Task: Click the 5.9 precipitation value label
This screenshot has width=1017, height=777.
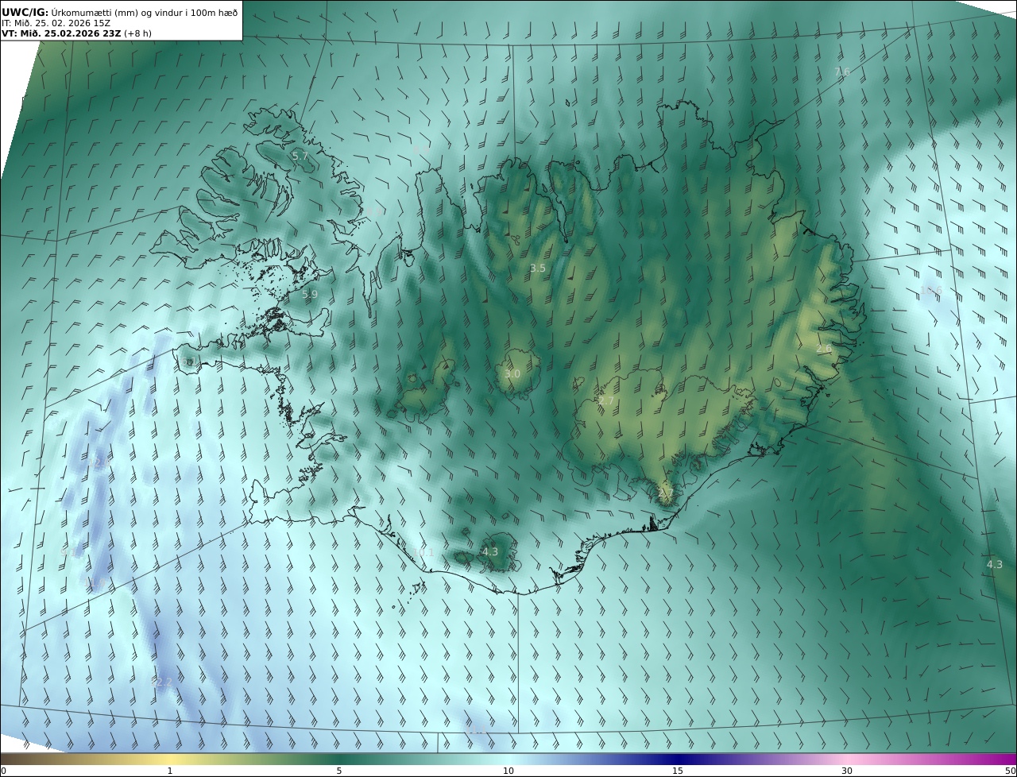Action: (x=310, y=294)
